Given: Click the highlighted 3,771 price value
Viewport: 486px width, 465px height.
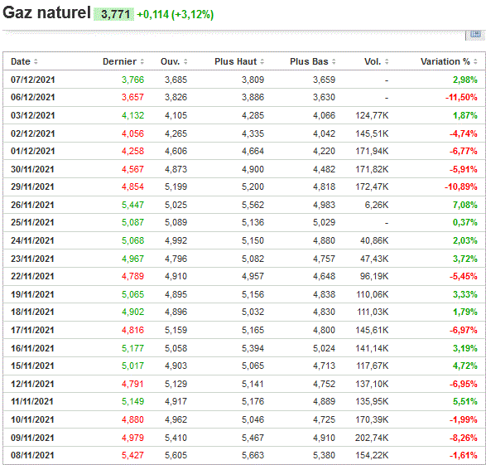Looking at the screenshot, I should pyautogui.click(x=114, y=14).
